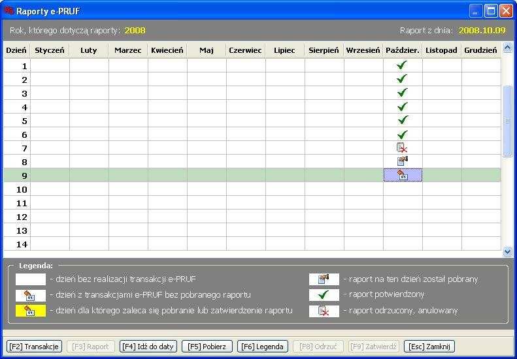Click the scroll down arrow of the table

[x=507, y=252]
